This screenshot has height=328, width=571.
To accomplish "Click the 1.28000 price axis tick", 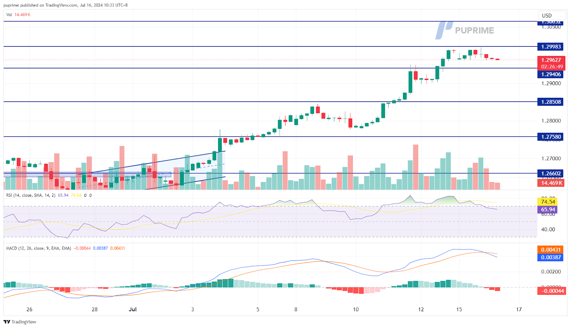I will pos(551,121).
